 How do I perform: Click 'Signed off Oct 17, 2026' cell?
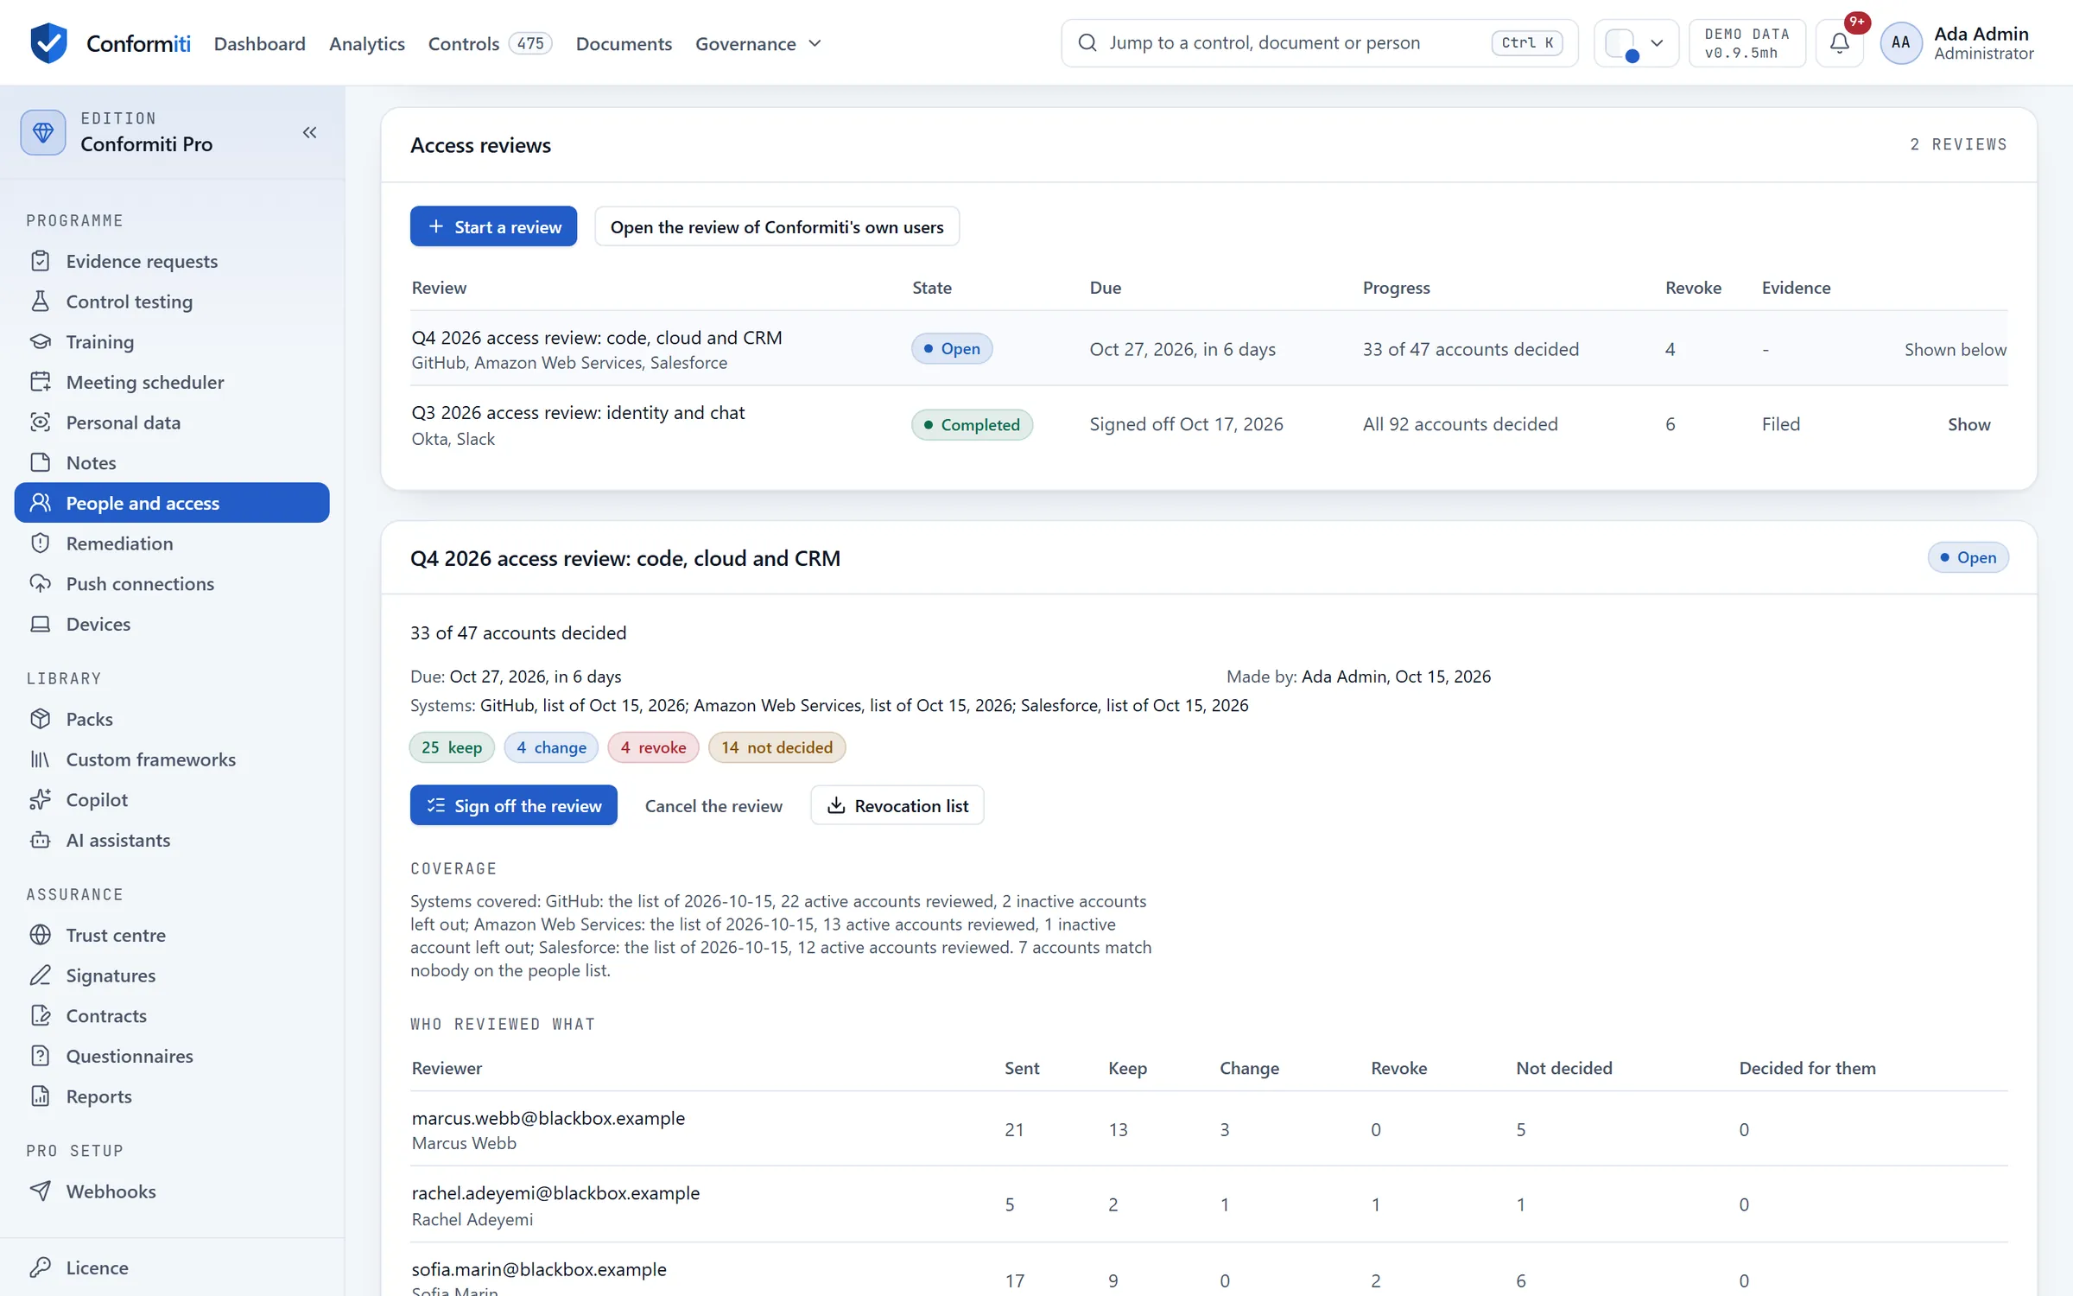(x=1186, y=424)
